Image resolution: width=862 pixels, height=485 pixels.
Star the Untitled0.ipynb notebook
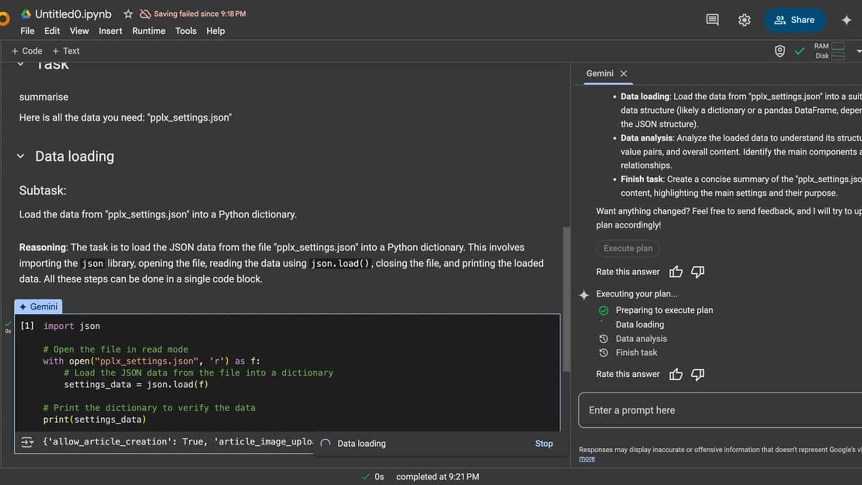[x=128, y=14]
